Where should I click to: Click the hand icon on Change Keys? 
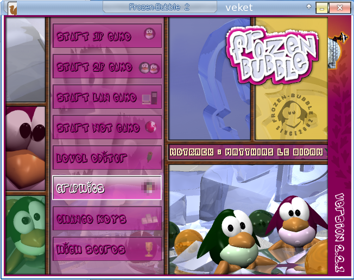tap(149, 219)
